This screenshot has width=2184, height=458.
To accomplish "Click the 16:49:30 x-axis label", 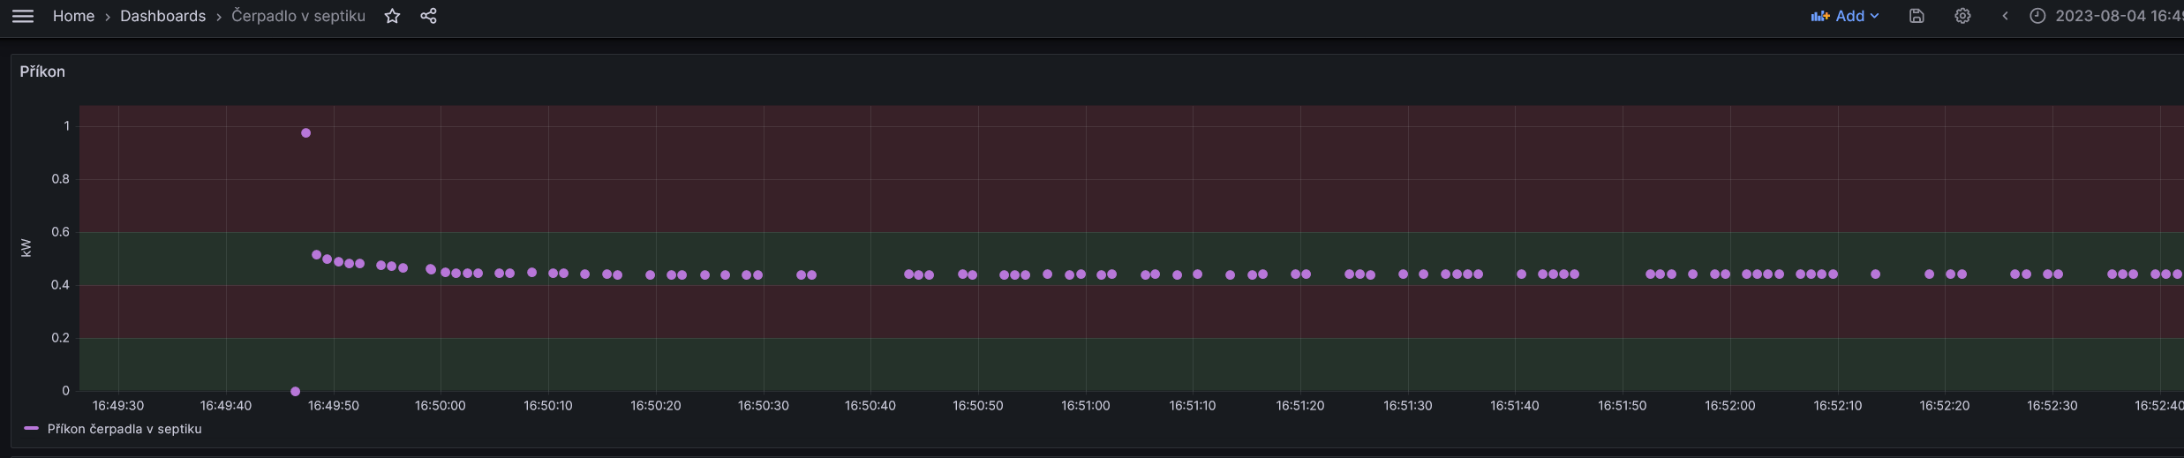I will 118,406.
